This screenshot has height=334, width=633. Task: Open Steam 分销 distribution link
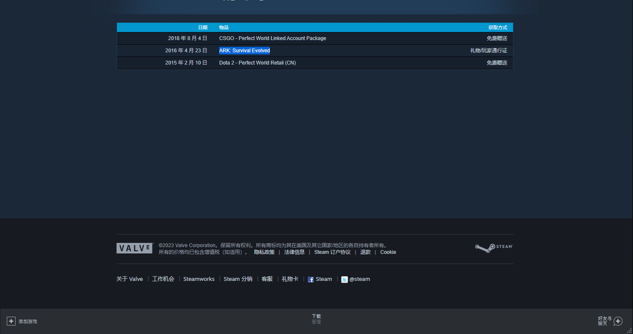tap(238, 279)
